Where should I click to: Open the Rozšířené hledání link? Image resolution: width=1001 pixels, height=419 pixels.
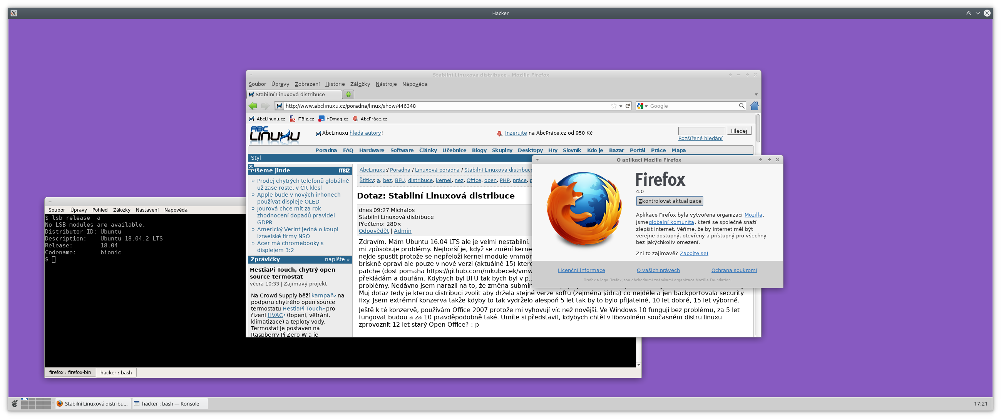pos(700,139)
